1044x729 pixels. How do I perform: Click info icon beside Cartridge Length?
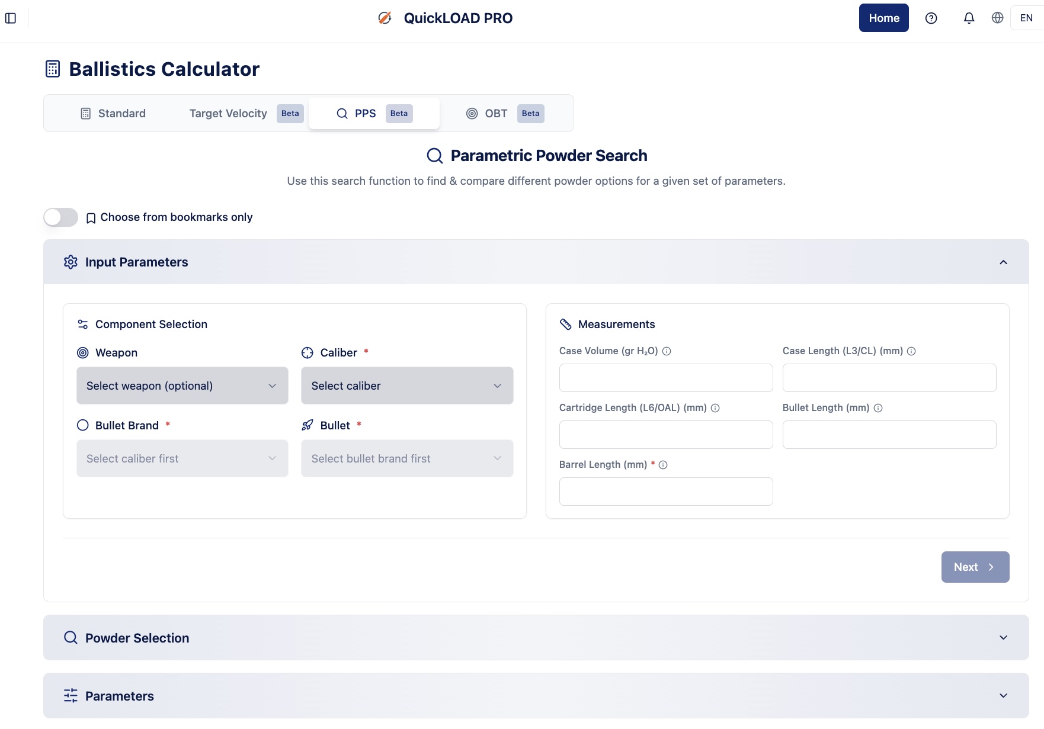715,408
